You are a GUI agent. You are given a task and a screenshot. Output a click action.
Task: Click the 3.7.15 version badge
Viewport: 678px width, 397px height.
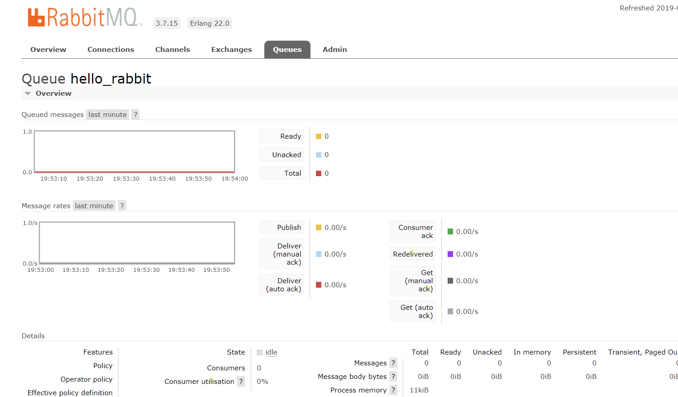point(167,23)
